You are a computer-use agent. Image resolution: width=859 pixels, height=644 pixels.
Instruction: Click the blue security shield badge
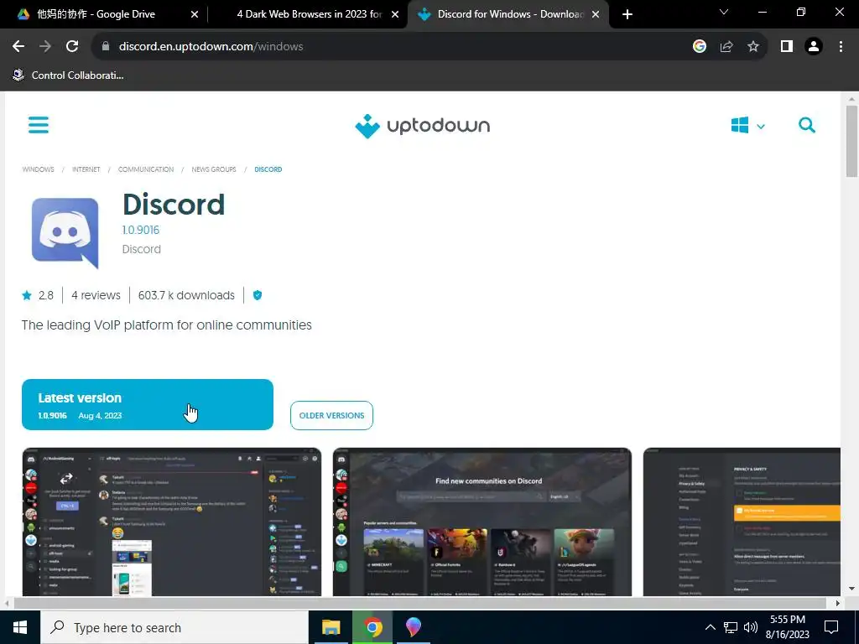(258, 296)
